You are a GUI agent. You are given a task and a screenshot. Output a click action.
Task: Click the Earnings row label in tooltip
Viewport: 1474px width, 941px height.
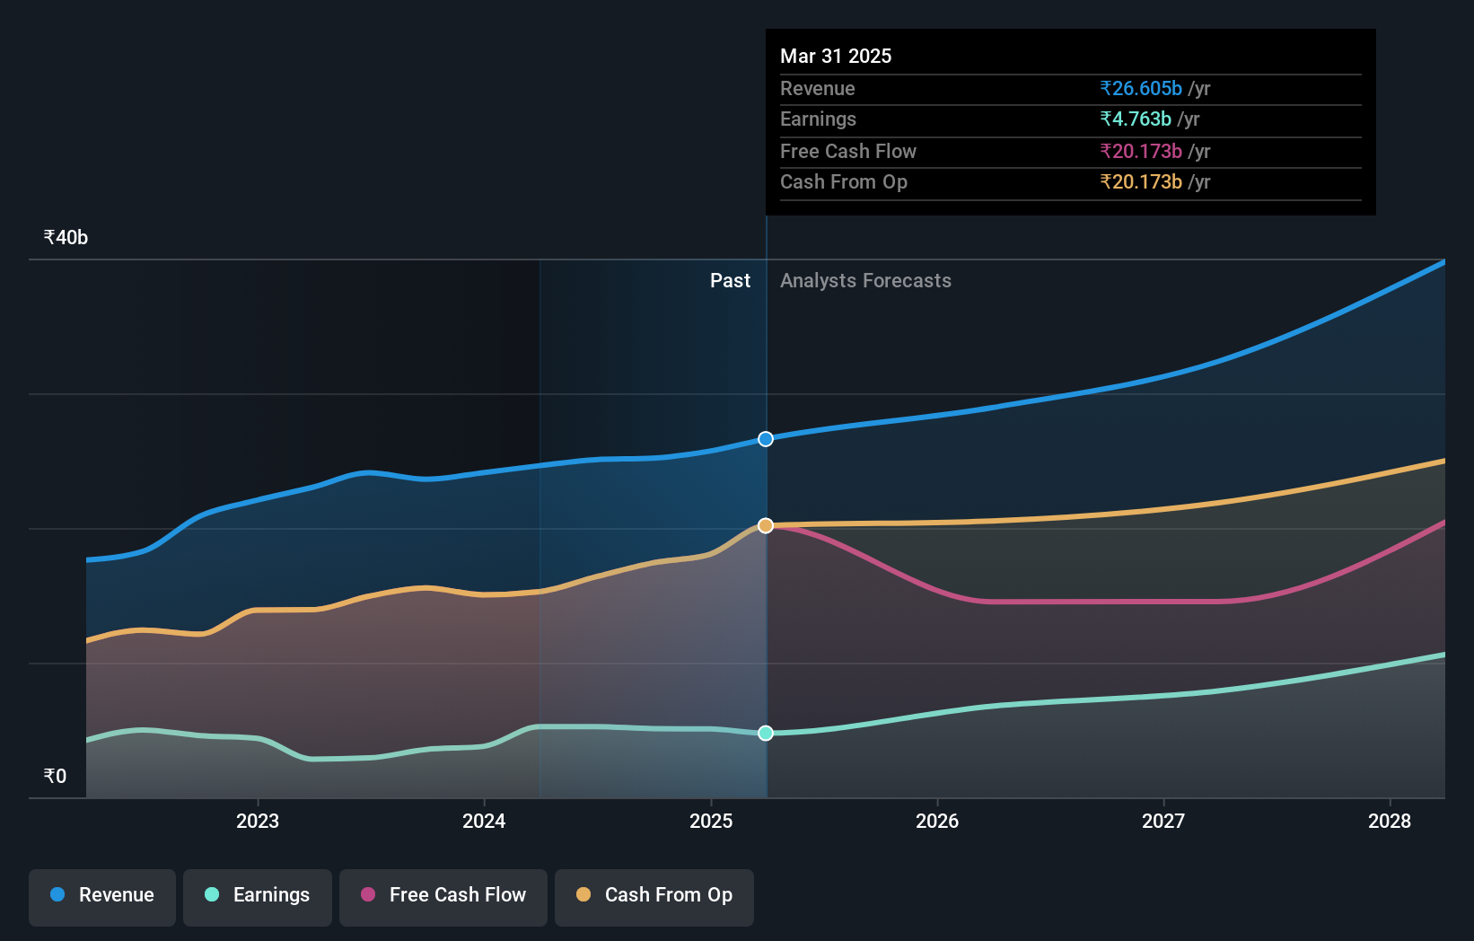coord(818,119)
